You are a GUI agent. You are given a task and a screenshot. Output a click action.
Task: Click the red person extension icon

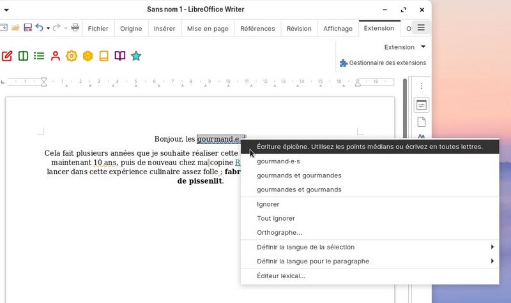pyautogui.click(x=56, y=56)
